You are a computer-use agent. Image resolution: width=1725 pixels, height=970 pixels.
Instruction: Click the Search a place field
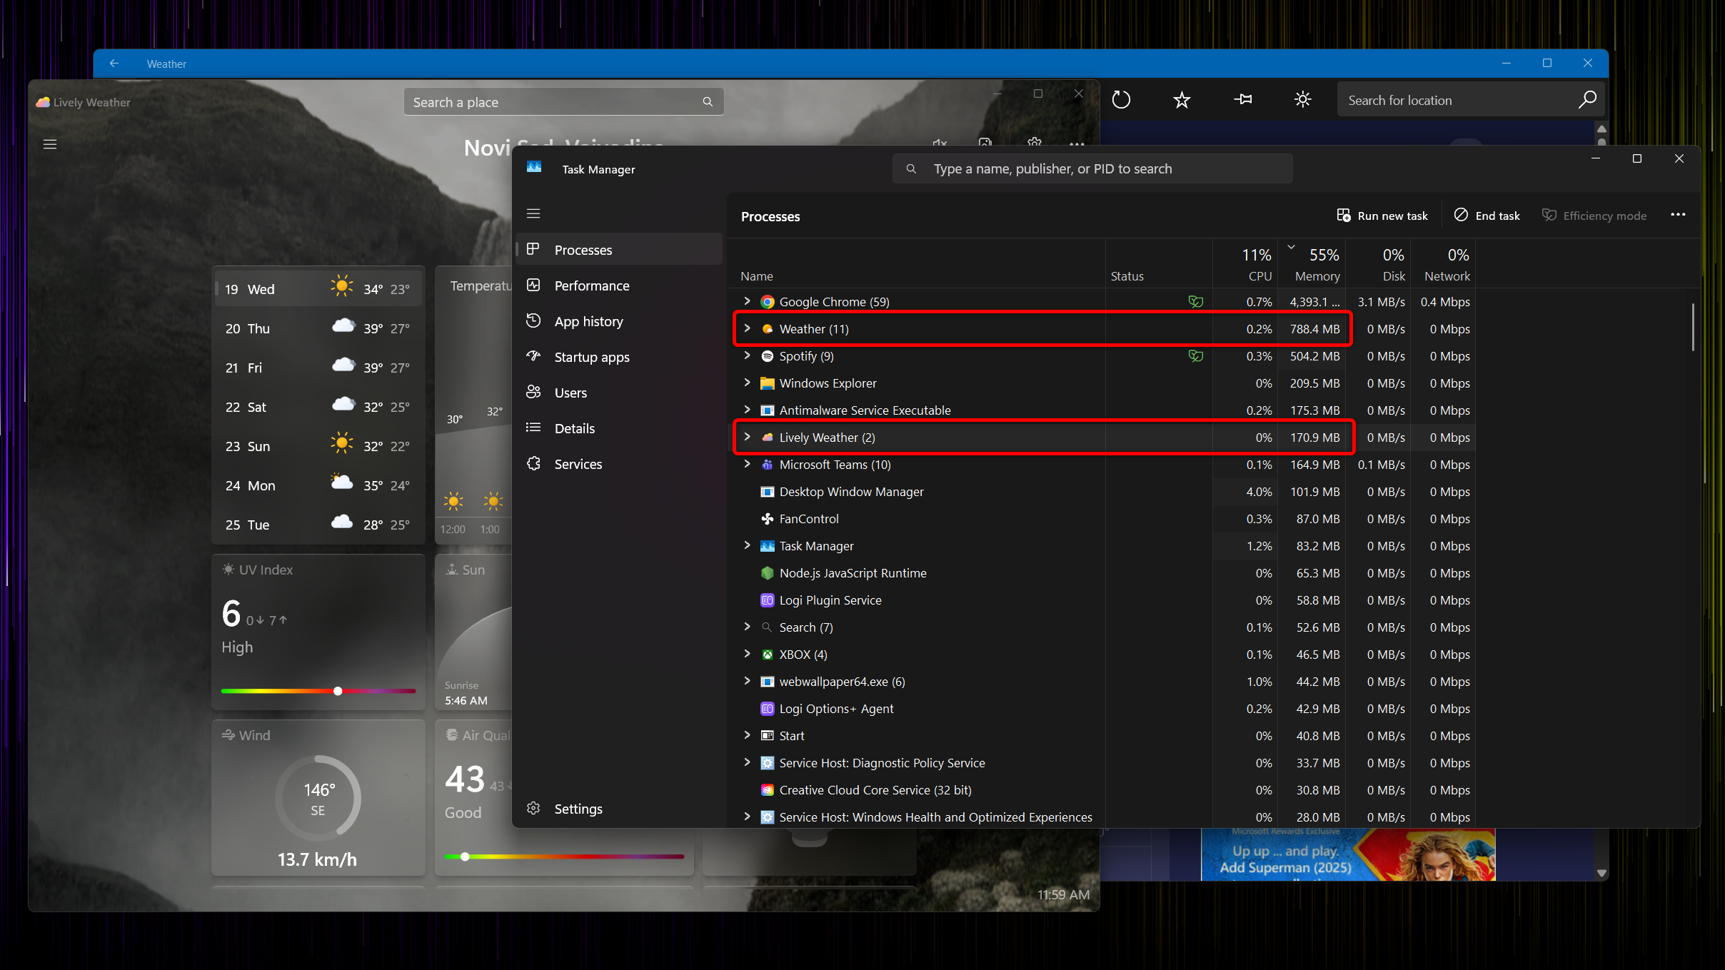click(x=563, y=102)
